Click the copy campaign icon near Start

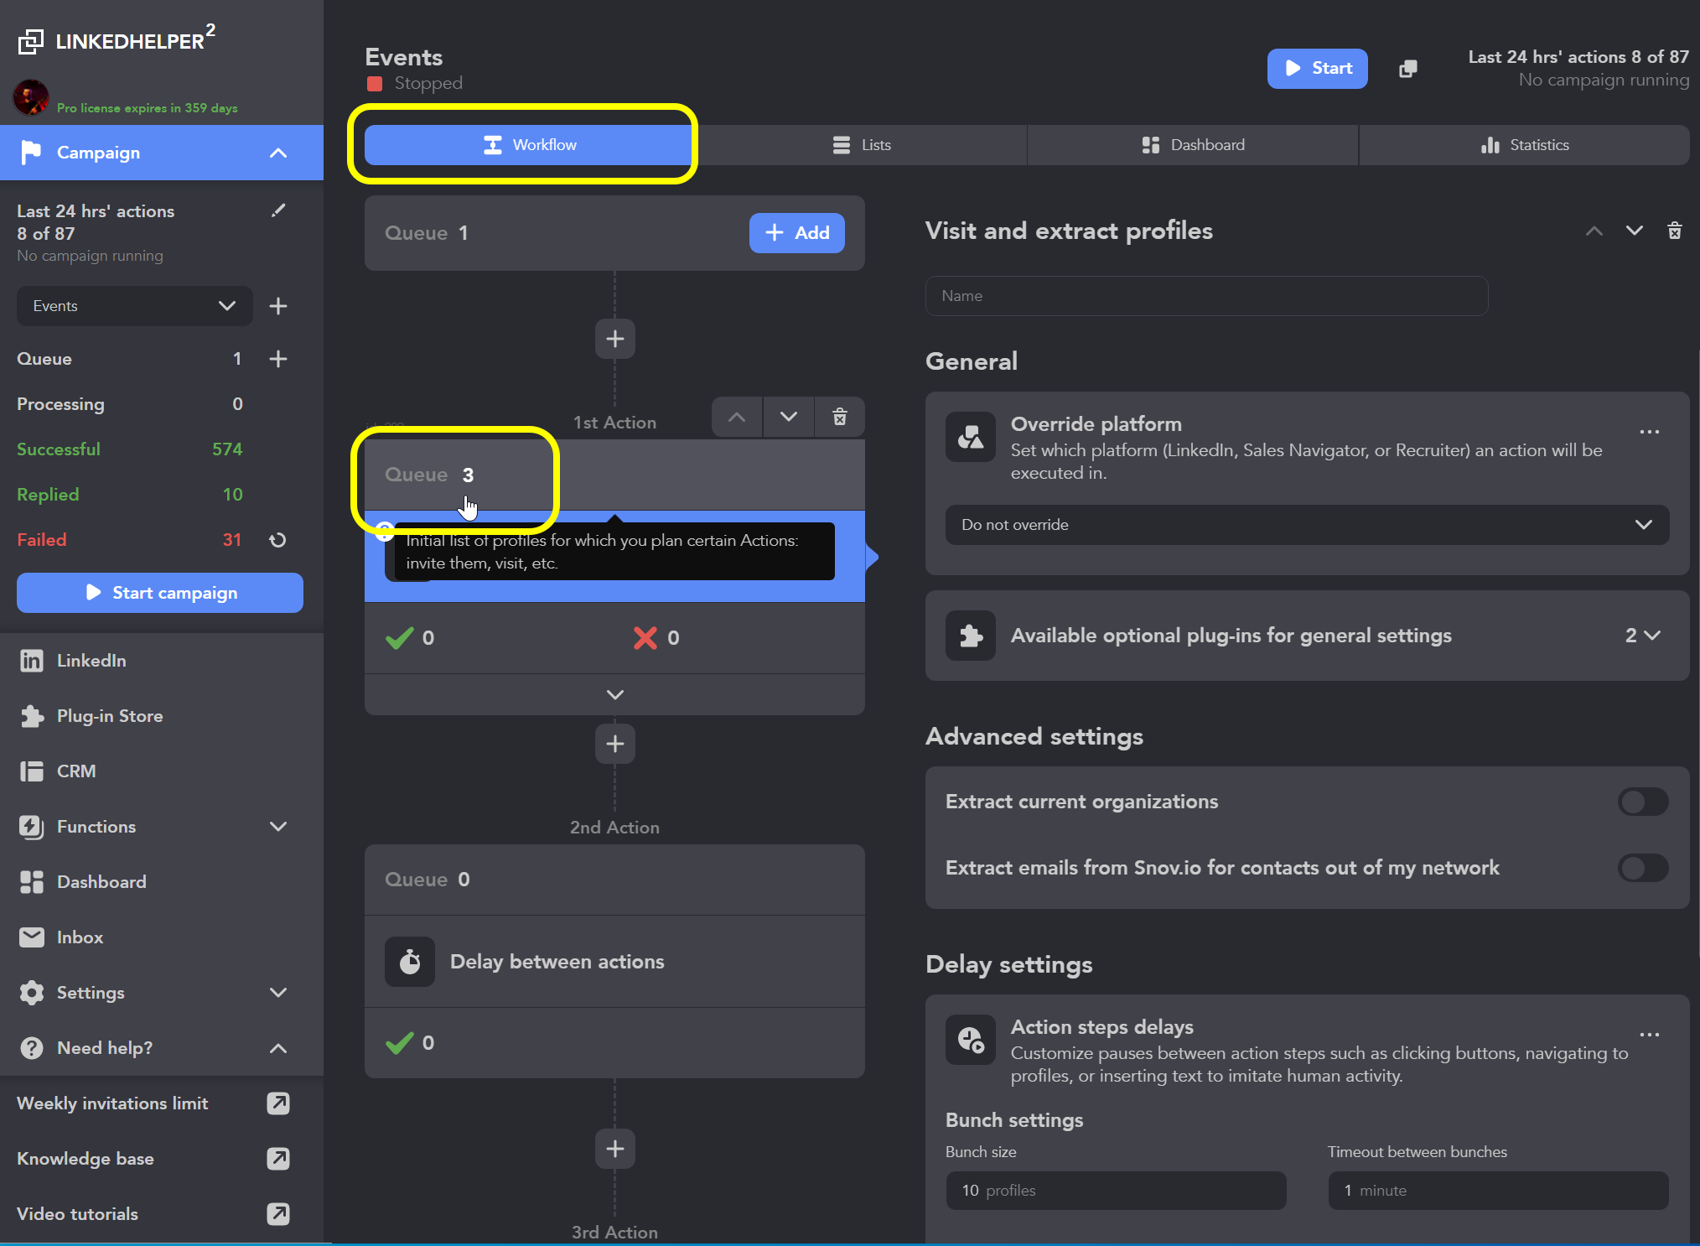click(x=1408, y=69)
